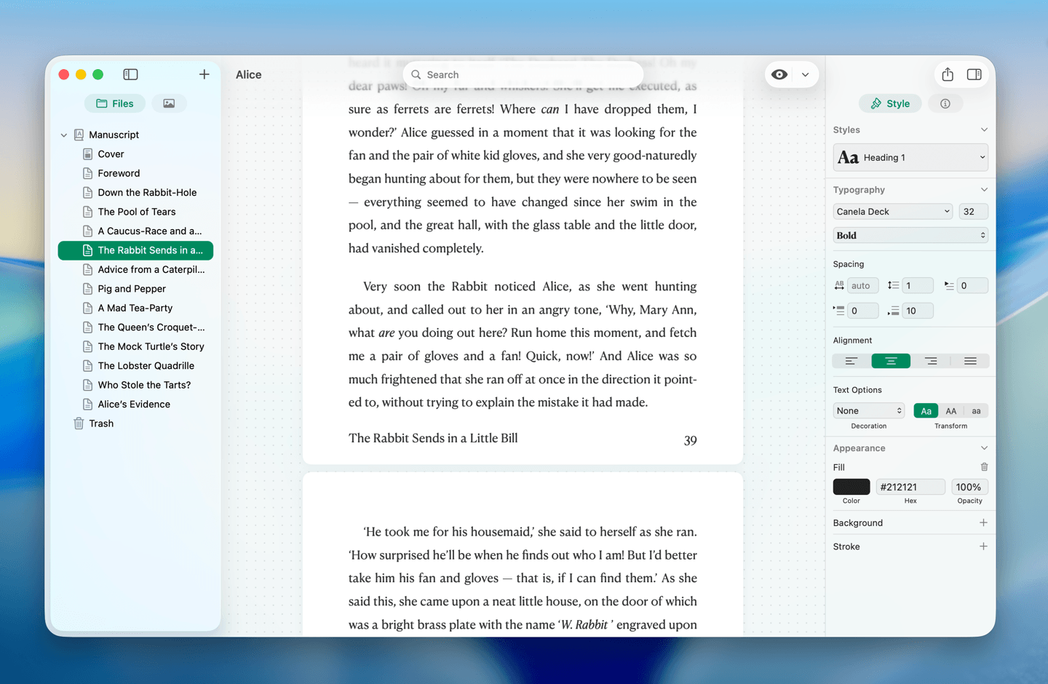Click the black Fill color swatch
1048x684 pixels.
click(x=851, y=486)
